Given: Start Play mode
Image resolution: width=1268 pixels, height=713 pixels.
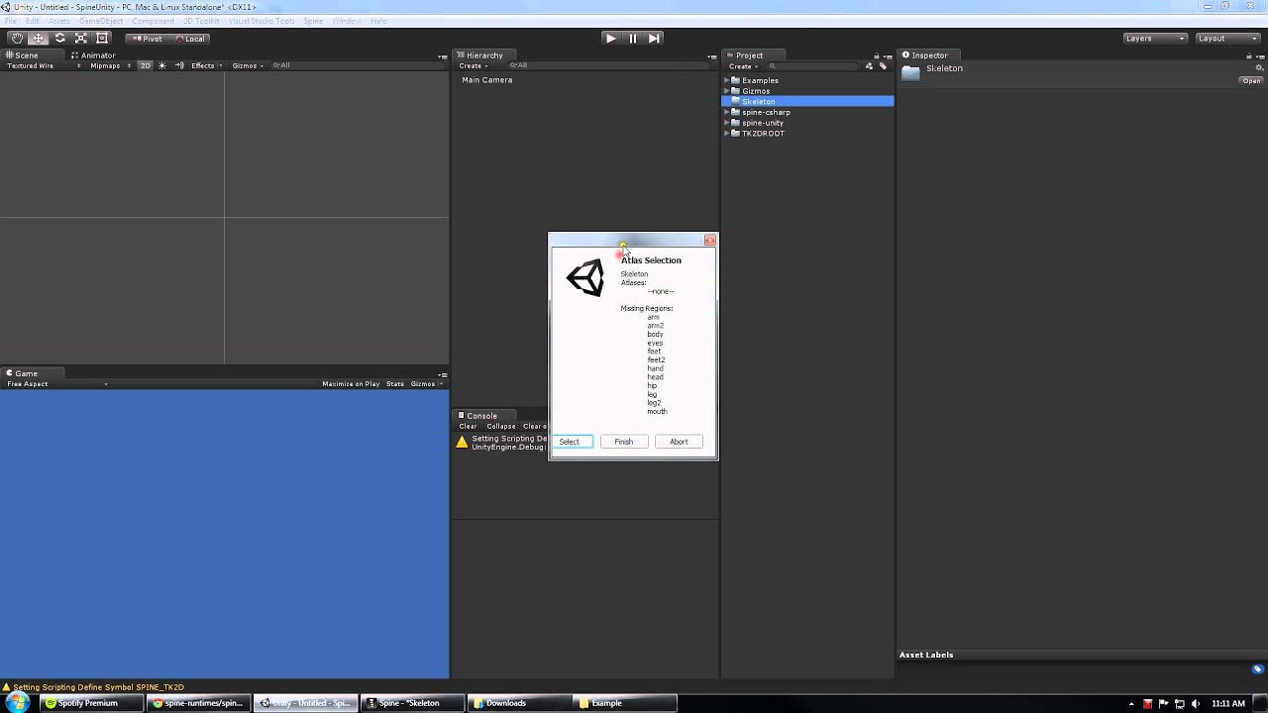Looking at the screenshot, I should pos(610,39).
